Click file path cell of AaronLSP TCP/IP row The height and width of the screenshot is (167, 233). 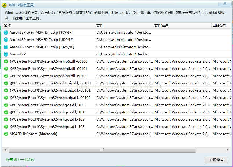(x=124, y=32)
